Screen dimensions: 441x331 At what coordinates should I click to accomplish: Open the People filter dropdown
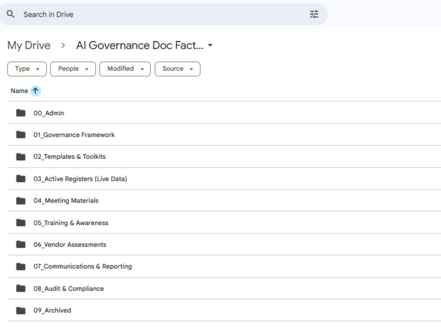(73, 69)
